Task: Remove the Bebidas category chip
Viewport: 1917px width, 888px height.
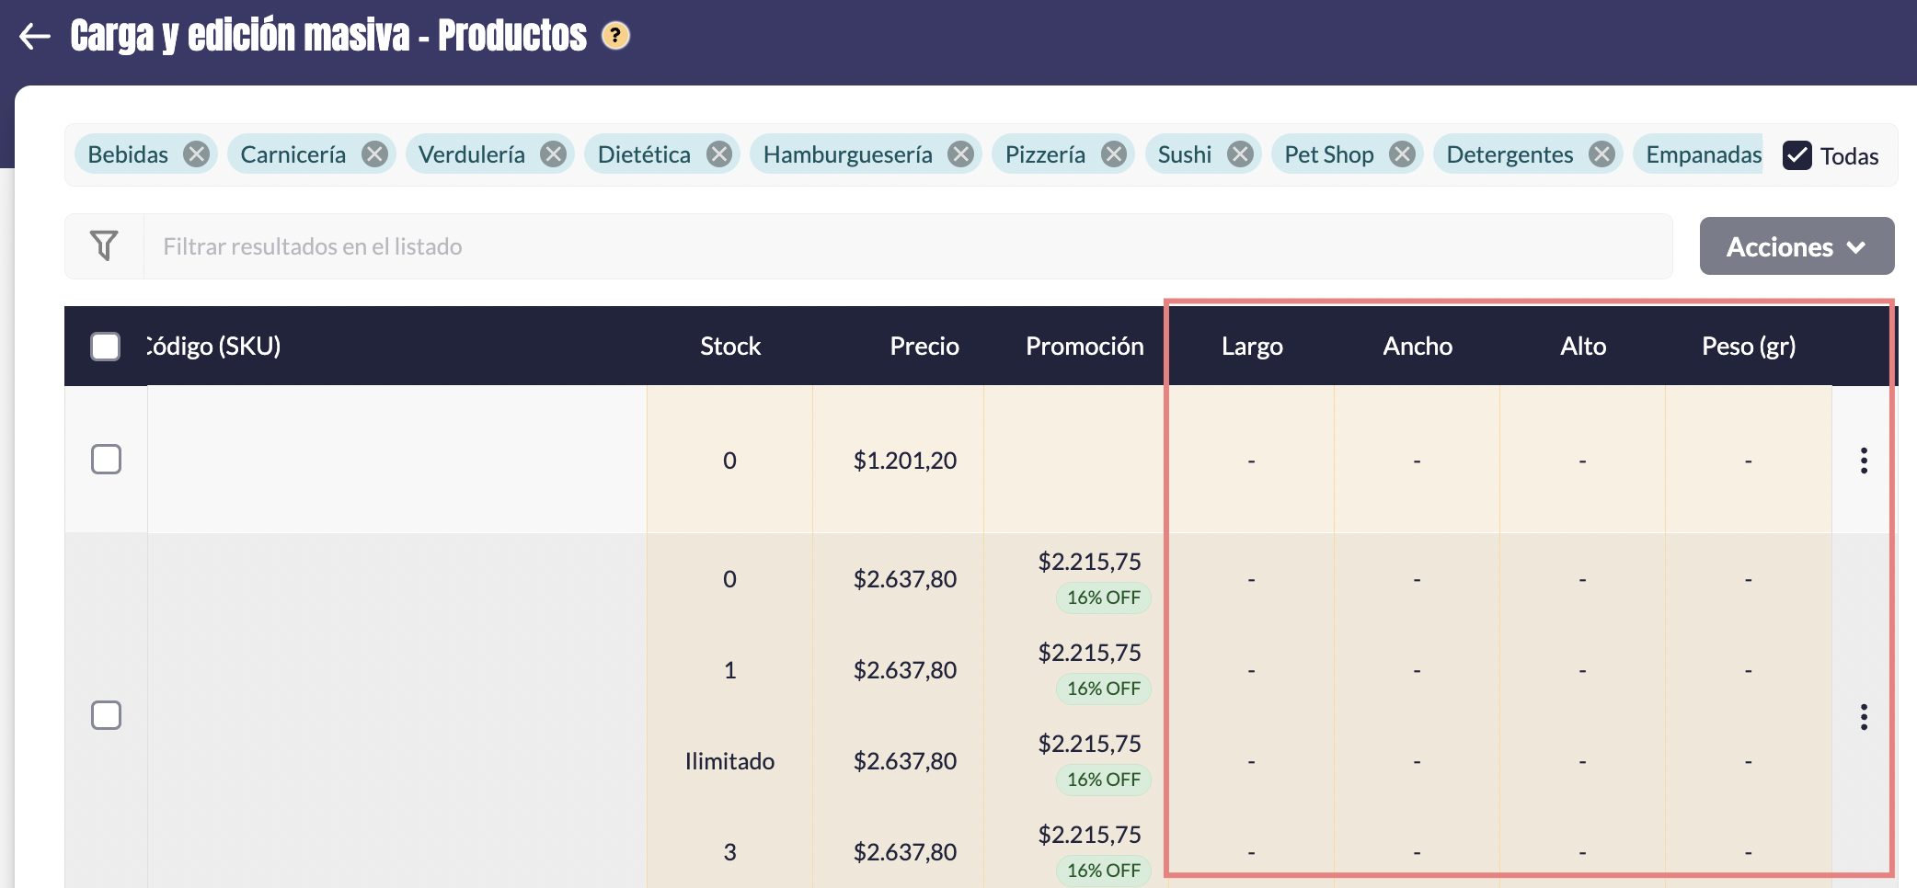Action: [x=196, y=154]
